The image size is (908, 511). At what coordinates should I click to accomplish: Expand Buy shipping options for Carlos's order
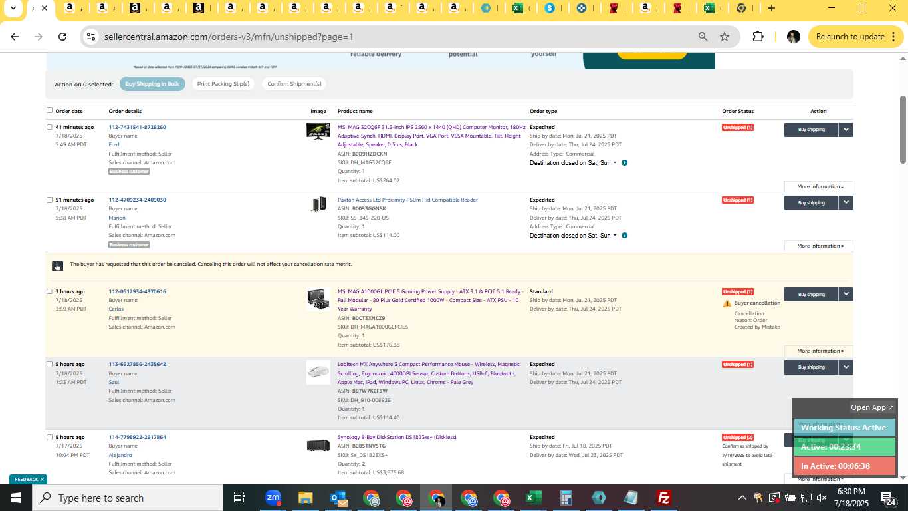point(846,294)
